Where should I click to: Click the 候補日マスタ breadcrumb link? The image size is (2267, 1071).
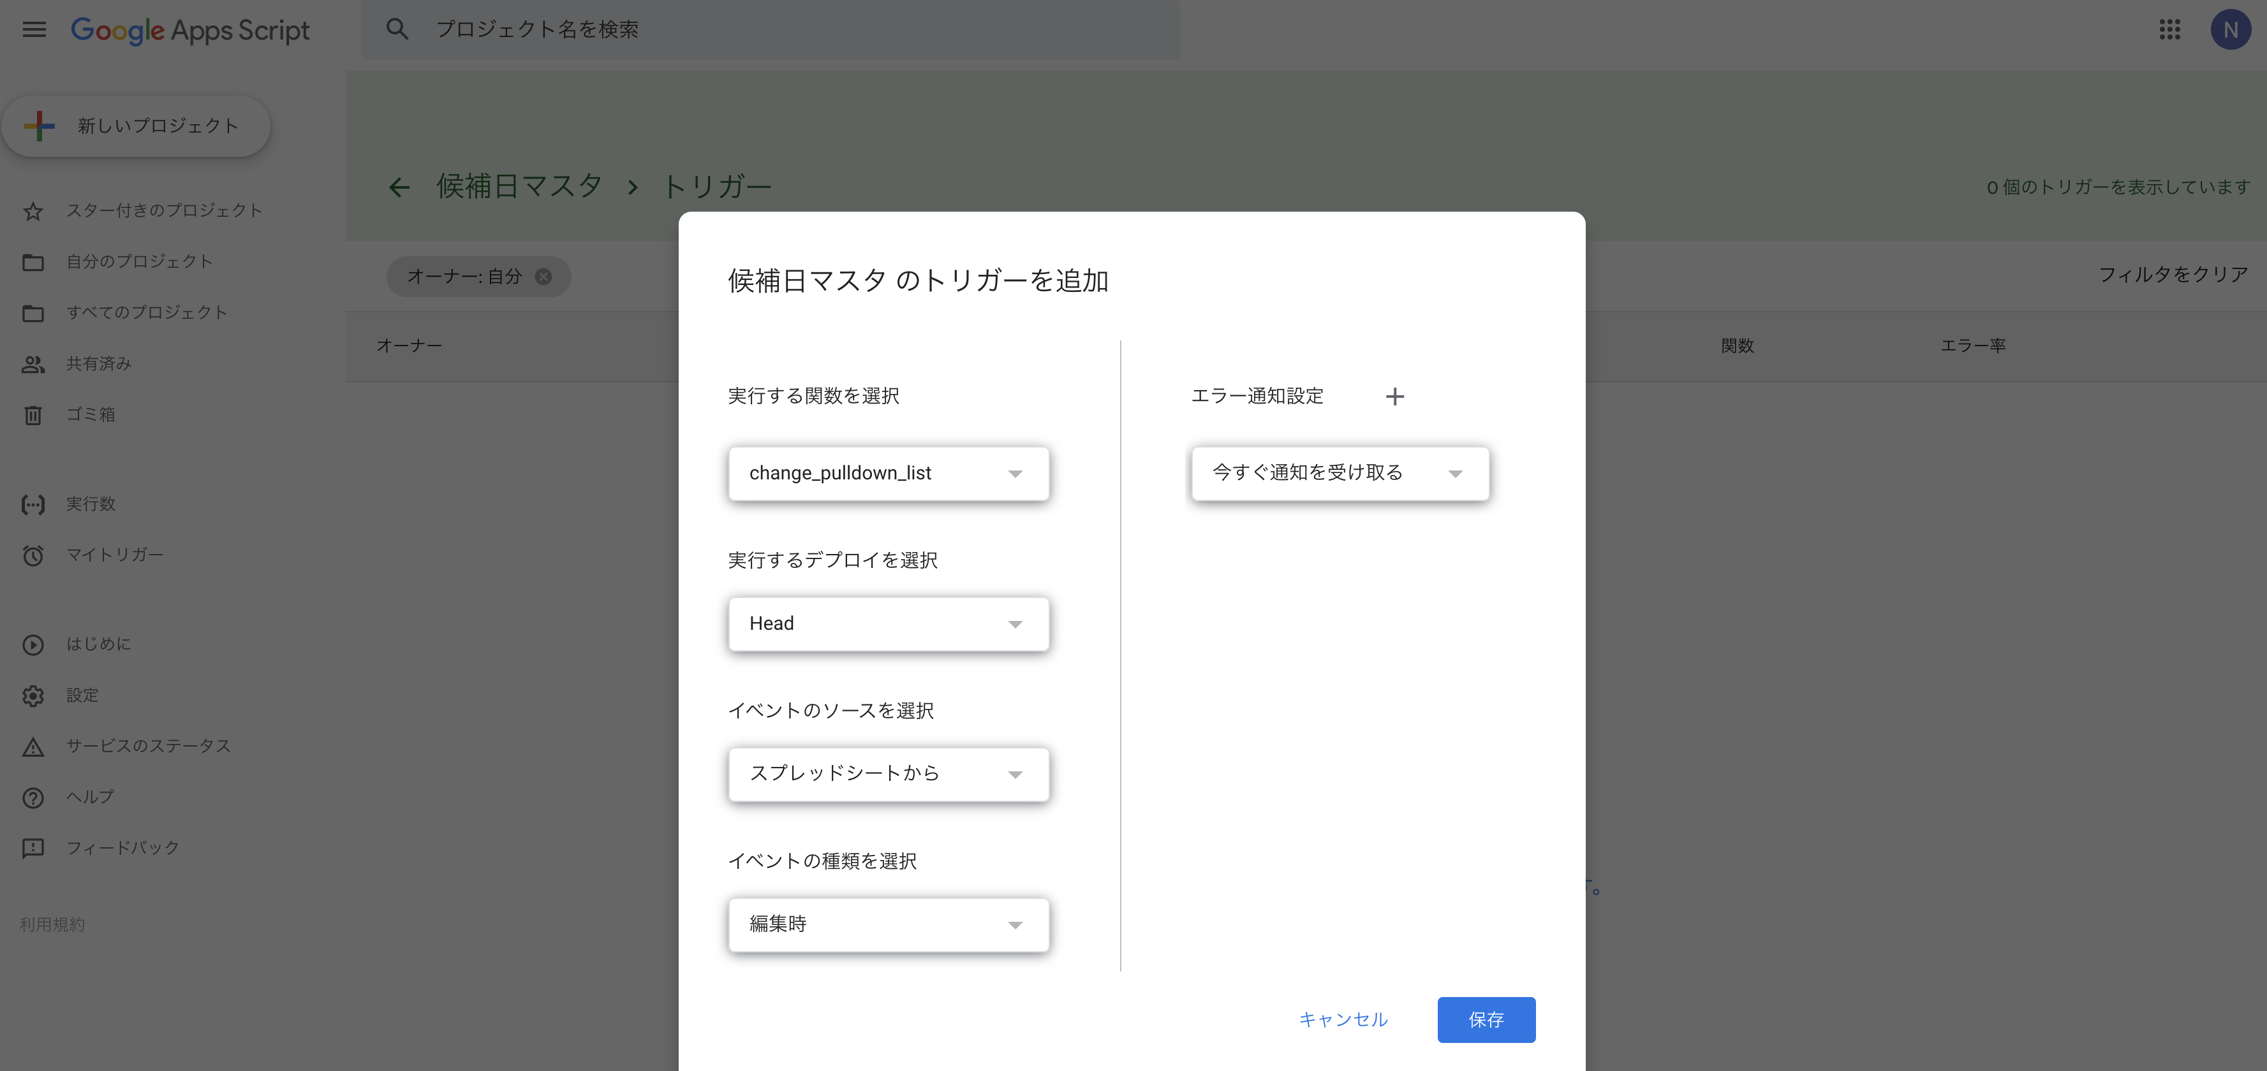tap(519, 186)
